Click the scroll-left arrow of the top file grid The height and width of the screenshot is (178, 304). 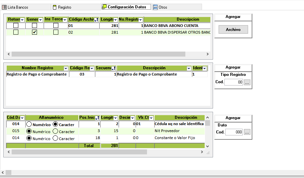(9, 54)
